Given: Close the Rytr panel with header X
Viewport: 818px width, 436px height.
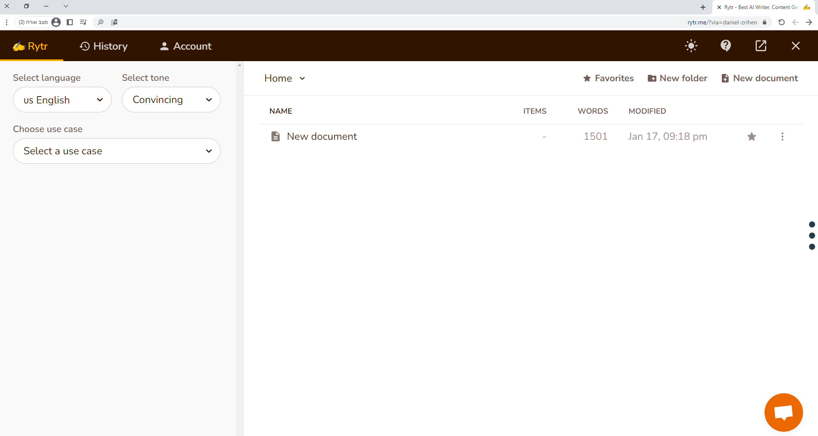Looking at the screenshot, I should click(x=795, y=46).
